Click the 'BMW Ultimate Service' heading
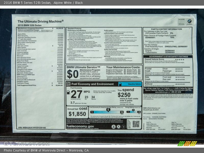 [84, 67]
